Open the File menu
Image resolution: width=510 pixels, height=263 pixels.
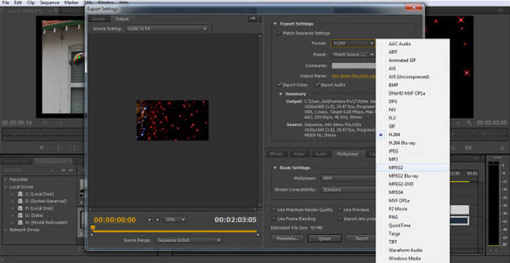5,2
